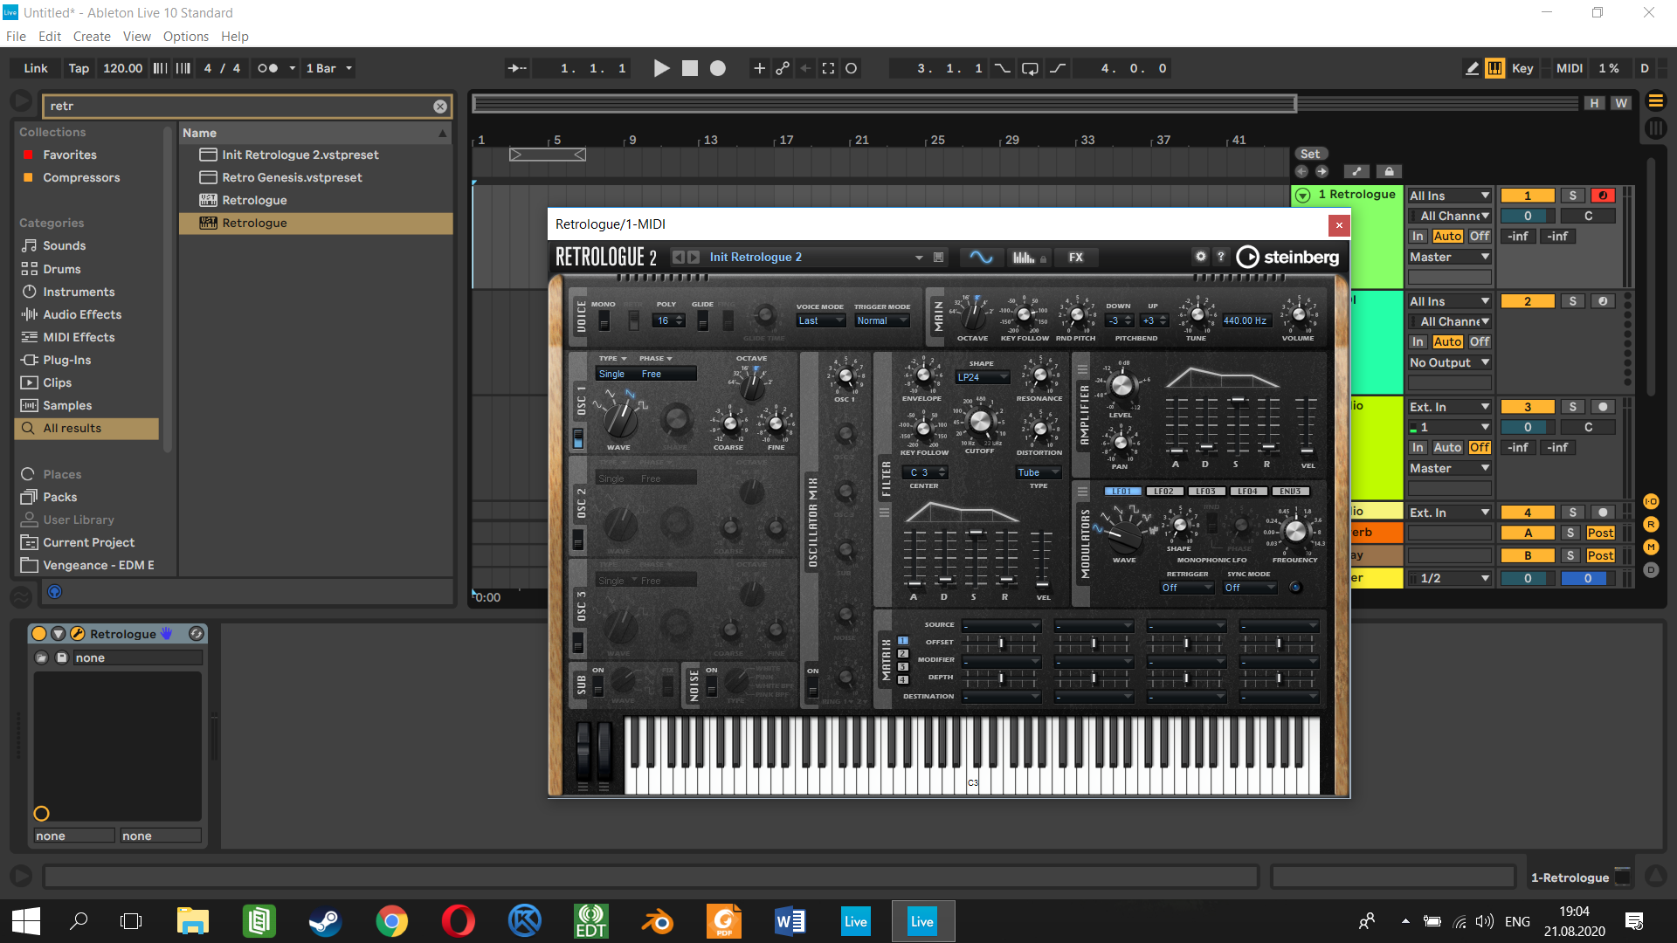Open the quantization 1 Bar menu
The image size is (1677, 943).
(328, 68)
